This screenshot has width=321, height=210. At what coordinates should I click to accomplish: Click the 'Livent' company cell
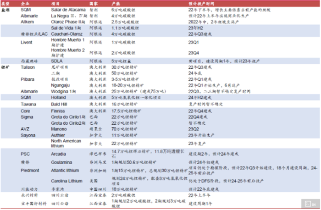click(27, 42)
